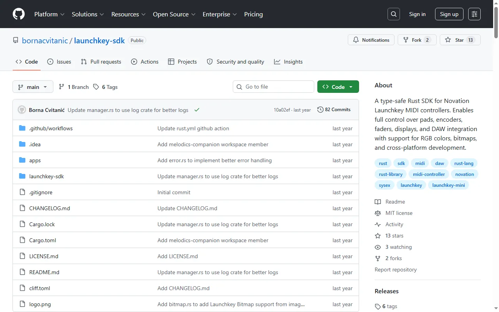Open the main branch selector dropdown

pyautogui.click(x=33, y=87)
